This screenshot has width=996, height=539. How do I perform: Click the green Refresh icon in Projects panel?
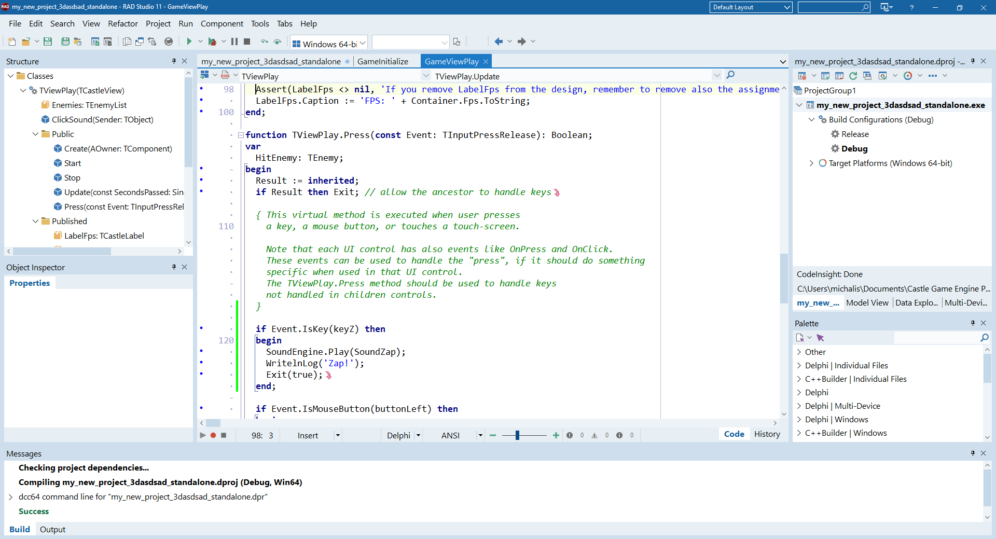tap(853, 76)
